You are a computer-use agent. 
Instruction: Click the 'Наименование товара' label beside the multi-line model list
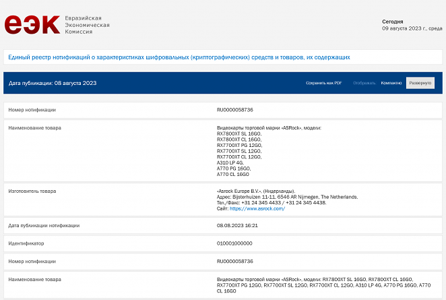[34, 128]
